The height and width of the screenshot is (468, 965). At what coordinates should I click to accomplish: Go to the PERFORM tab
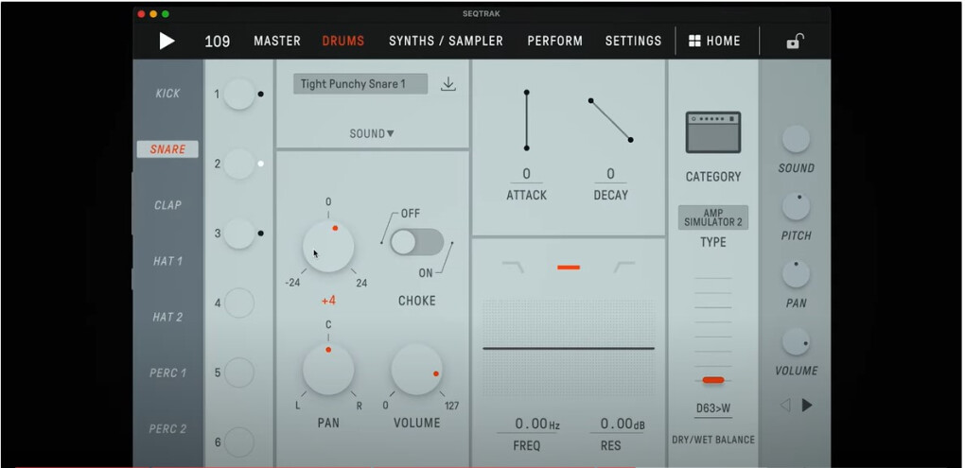pos(555,42)
